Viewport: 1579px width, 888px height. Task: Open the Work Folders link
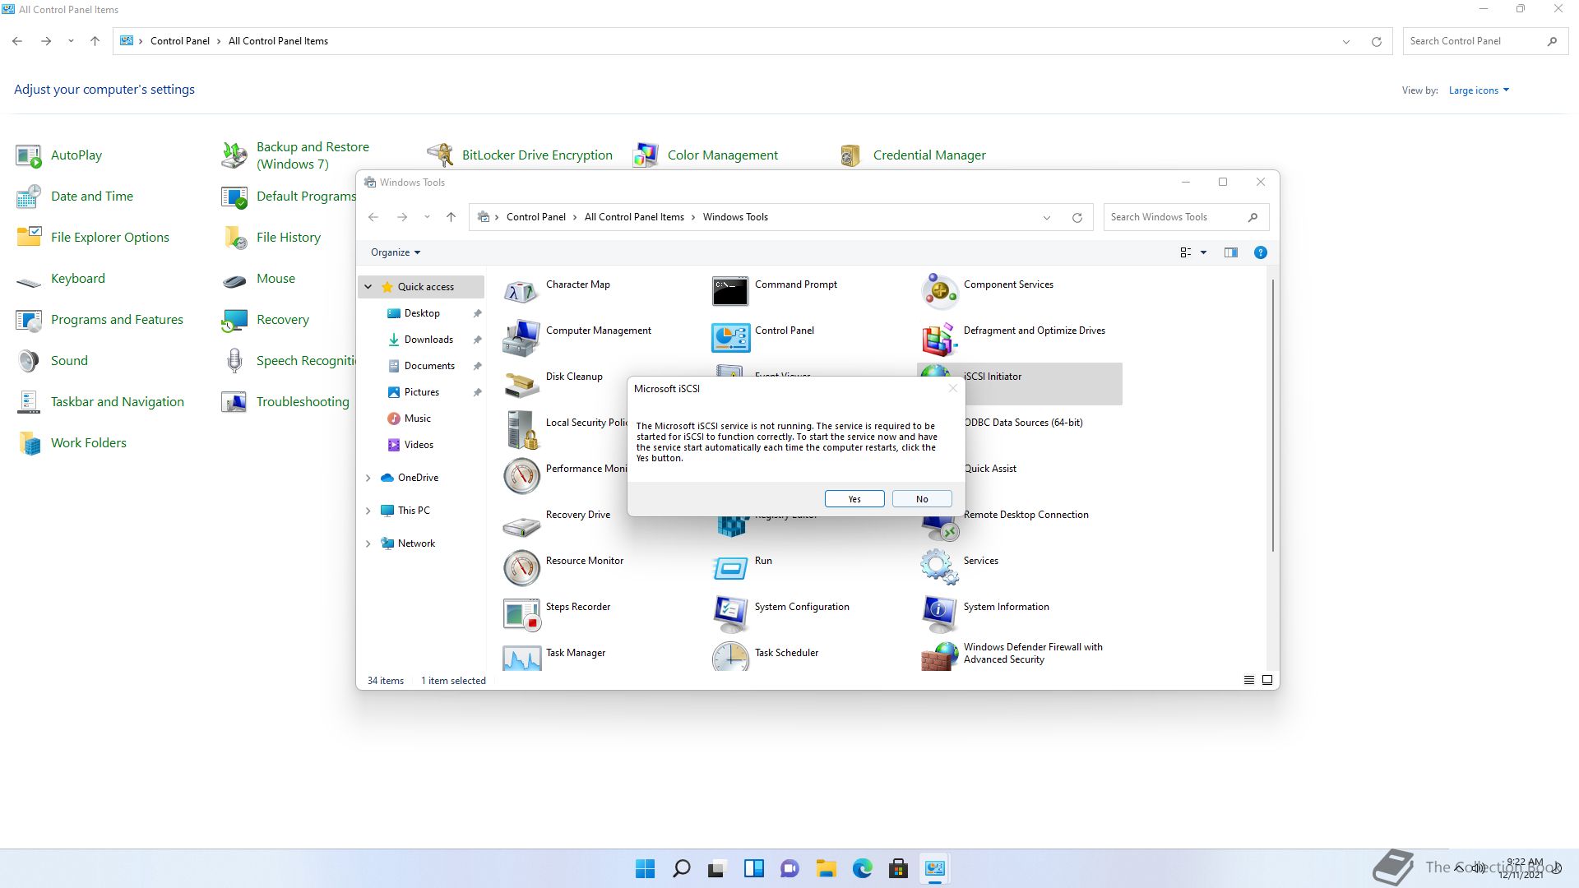tap(89, 443)
